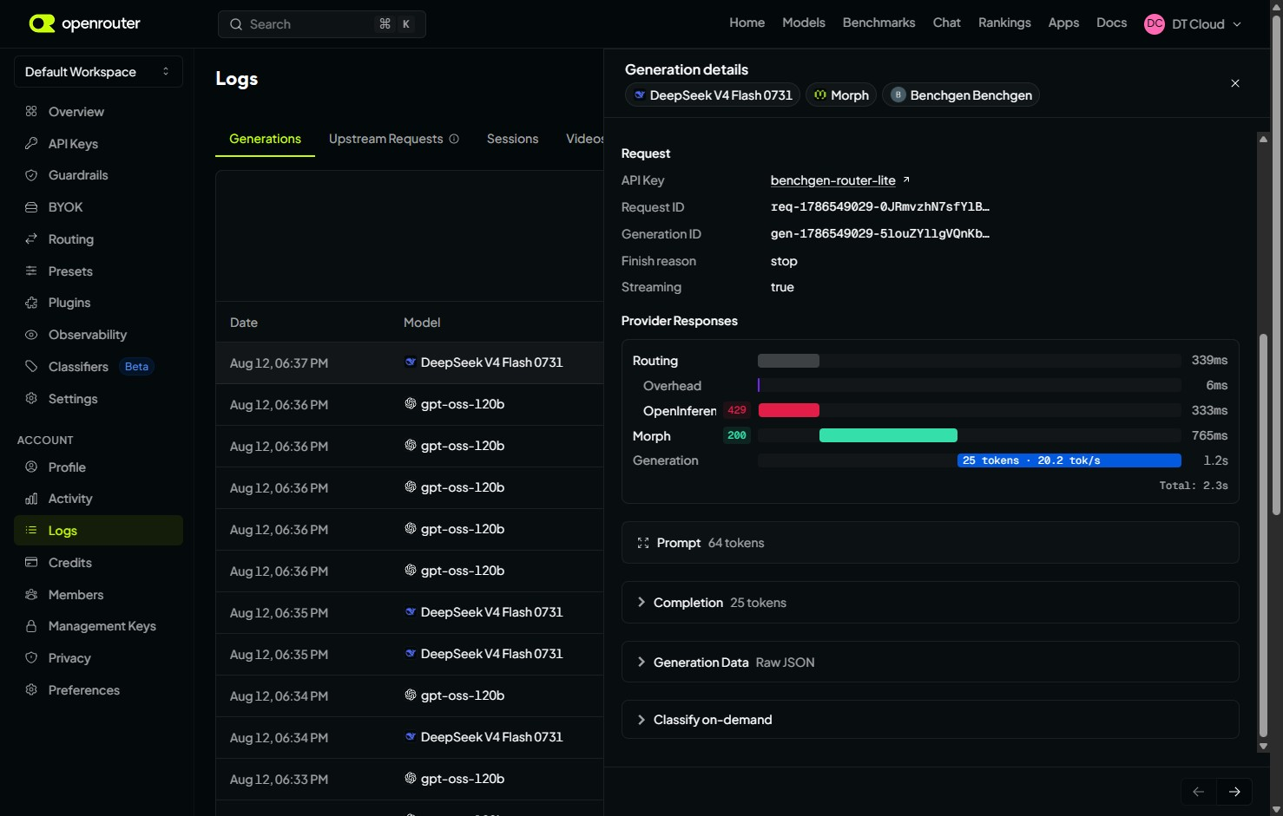Click the Guardrails shield icon

tap(31, 175)
